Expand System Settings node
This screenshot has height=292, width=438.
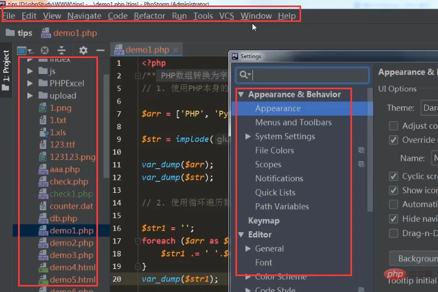[248, 136]
